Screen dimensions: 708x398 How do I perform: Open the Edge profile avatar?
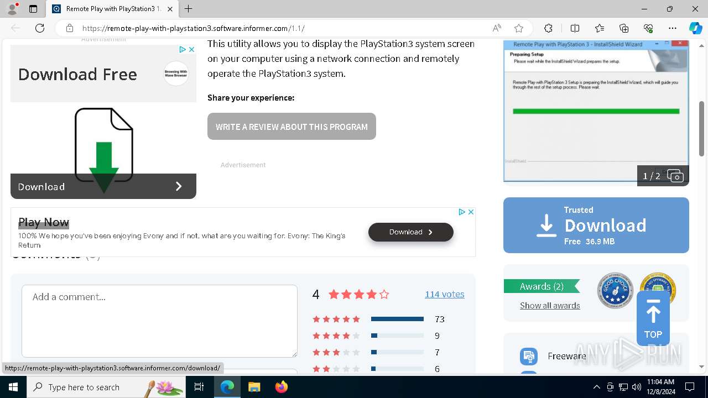click(x=12, y=9)
